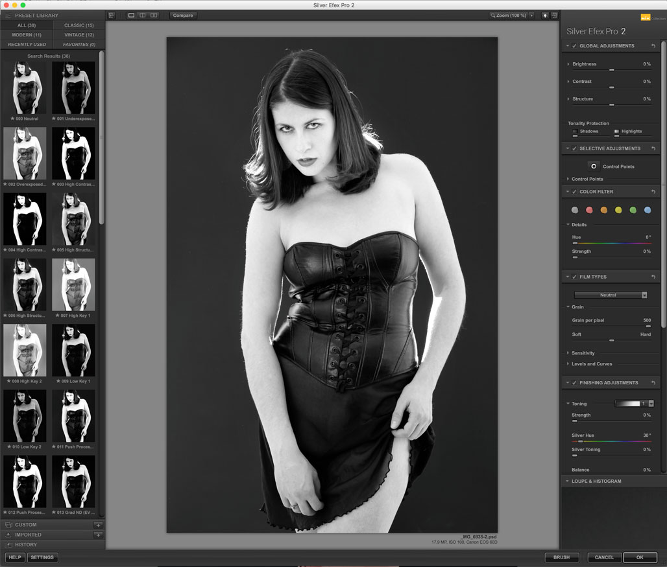Disable the Color Filter checkbox

click(574, 192)
